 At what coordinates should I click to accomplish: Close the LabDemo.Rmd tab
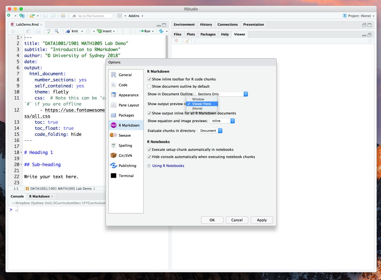click(x=41, y=24)
